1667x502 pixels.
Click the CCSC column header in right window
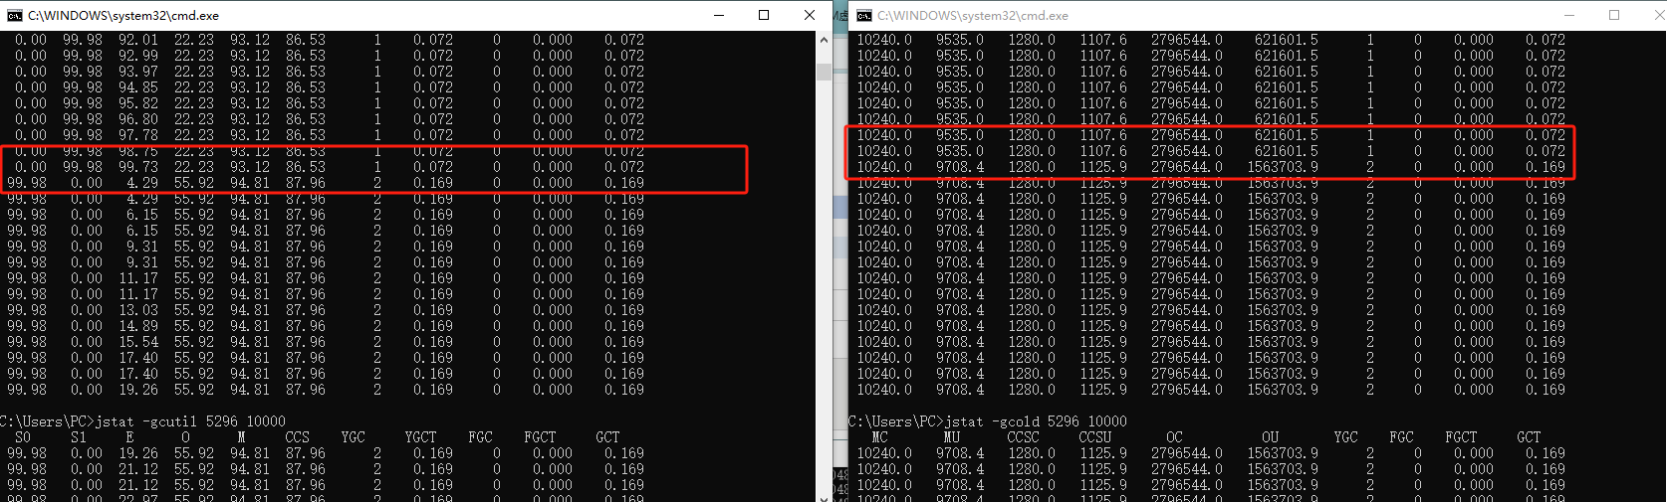[1023, 437]
